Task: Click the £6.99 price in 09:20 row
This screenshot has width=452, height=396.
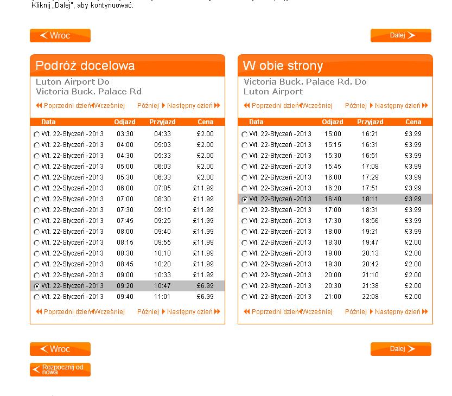Action: 205,286
